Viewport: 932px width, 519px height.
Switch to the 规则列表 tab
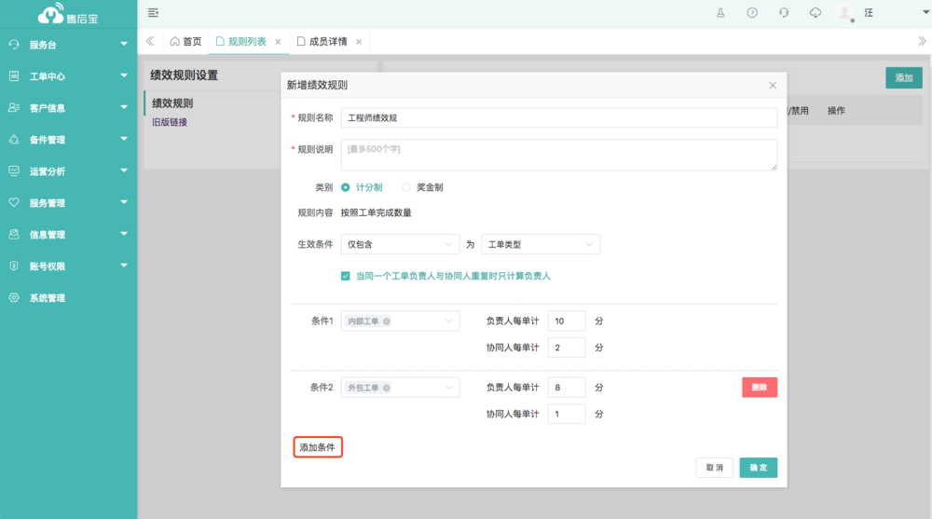click(247, 42)
